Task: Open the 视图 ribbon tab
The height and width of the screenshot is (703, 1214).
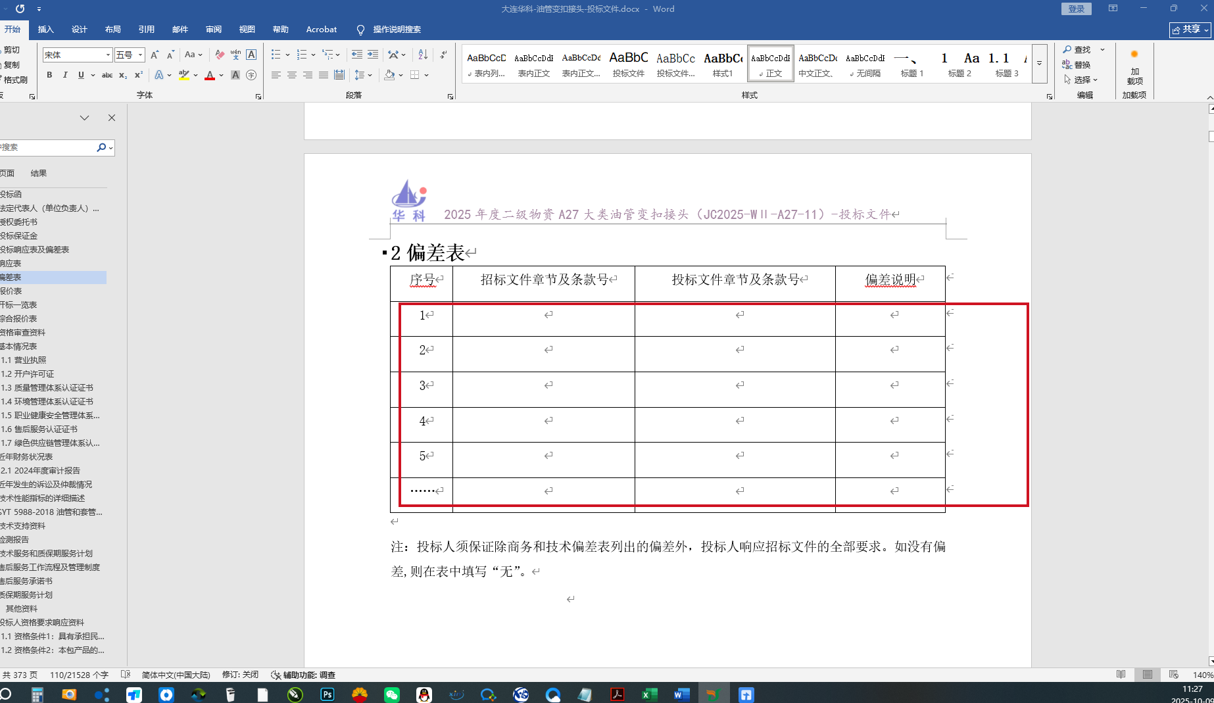Action: tap(247, 30)
